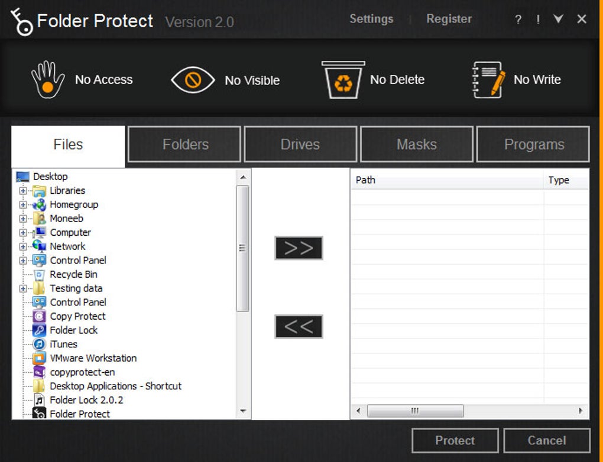Image resolution: width=603 pixels, height=462 pixels.
Task: Select the No Access label
Action: [104, 80]
